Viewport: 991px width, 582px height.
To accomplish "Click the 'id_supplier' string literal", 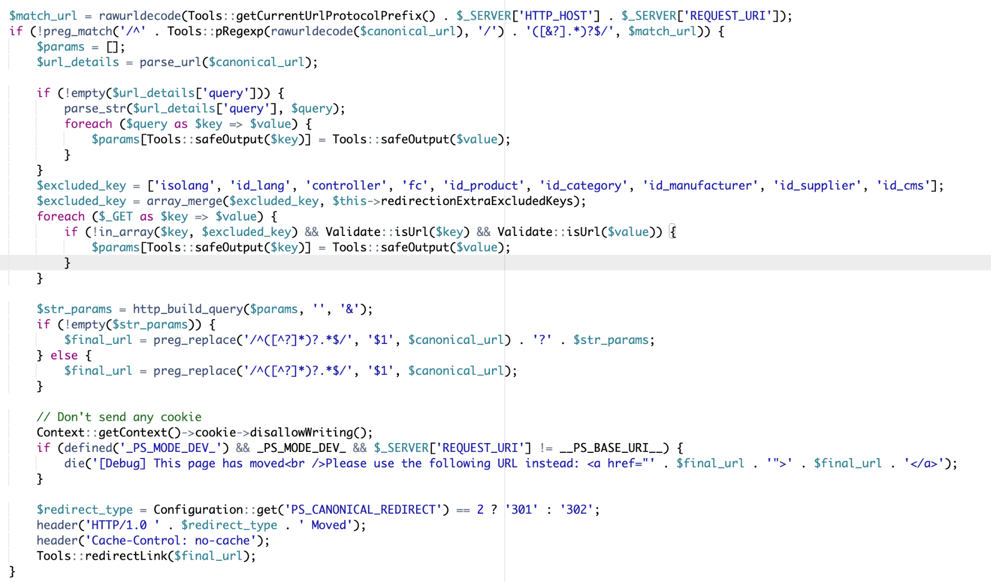I will [818, 186].
